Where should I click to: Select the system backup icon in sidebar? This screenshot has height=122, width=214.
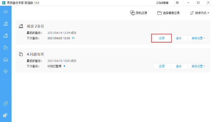click(6, 36)
